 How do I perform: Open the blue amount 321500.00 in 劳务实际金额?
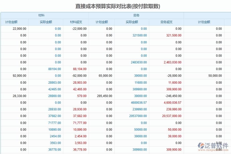pos(140,35)
